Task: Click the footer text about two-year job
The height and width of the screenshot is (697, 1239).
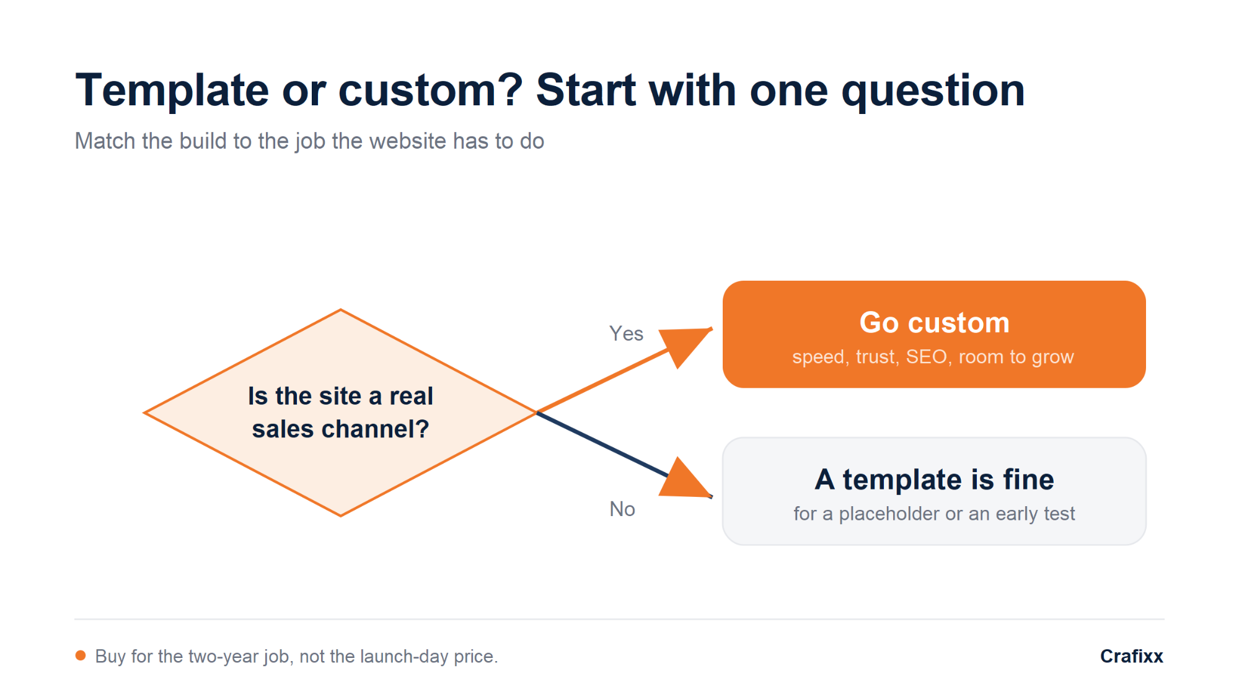Action: pyautogui.click(x=296, y=656)
